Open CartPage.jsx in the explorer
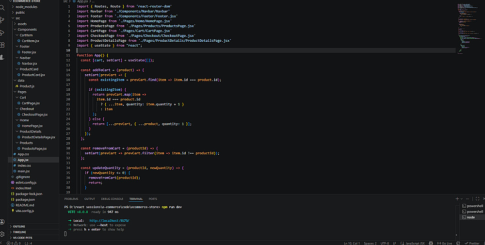485x245 pixels. [31, 103]
